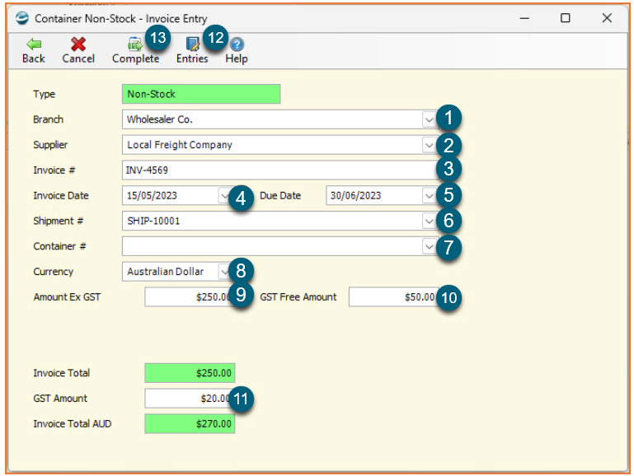
Task: Open Entries from the toolbar icon
Action: (x=192, y=44)
